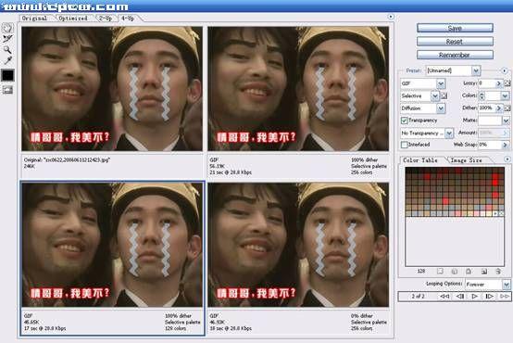Viewport: 513px width, 343px height.
Task: Click the Lossy value field
Action: click(x=487, y=83)
